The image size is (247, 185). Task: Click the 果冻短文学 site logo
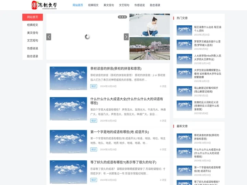(44, 5)
